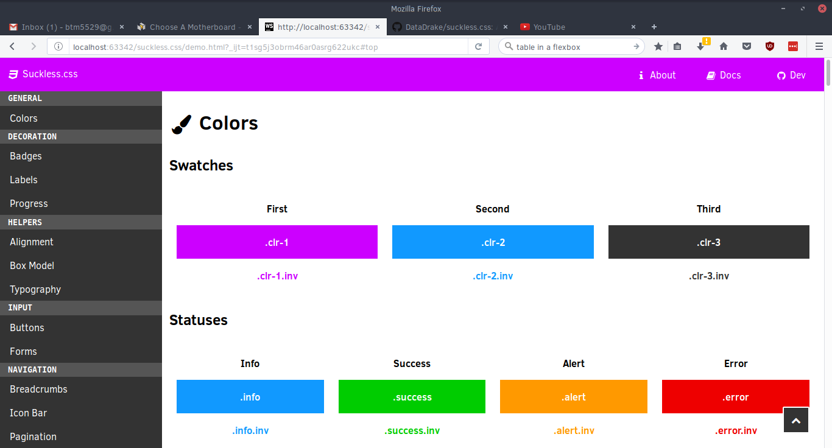Switch to the YouTube tab

(x=578, y=27)
